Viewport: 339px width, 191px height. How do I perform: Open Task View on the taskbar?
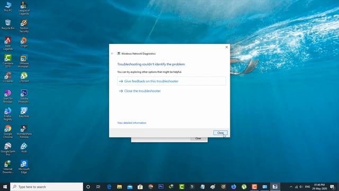pos(98,187)
